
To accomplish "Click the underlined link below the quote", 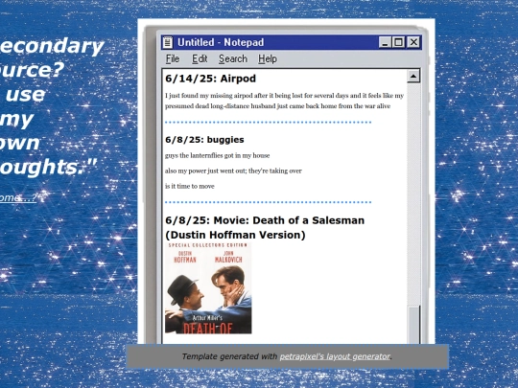I will tap(18, 197).
